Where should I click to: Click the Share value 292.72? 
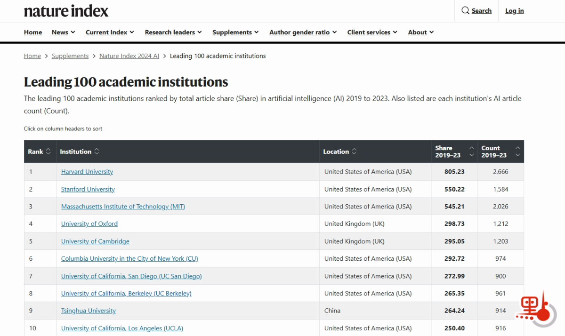pos(454,259)
